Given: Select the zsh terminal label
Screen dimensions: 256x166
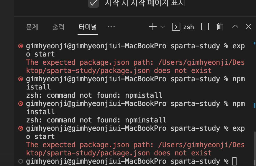Looking at the screenshot, I should pos(188,27).
